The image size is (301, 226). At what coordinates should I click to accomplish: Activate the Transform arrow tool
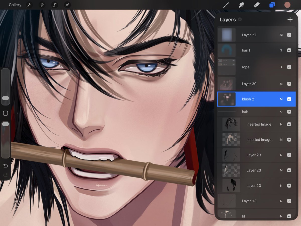pos(67,5)
